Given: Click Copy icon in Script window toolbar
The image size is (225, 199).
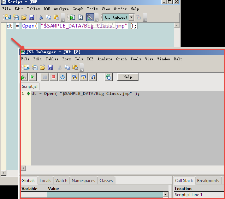Looking at the screenshot, I should 48,17.
